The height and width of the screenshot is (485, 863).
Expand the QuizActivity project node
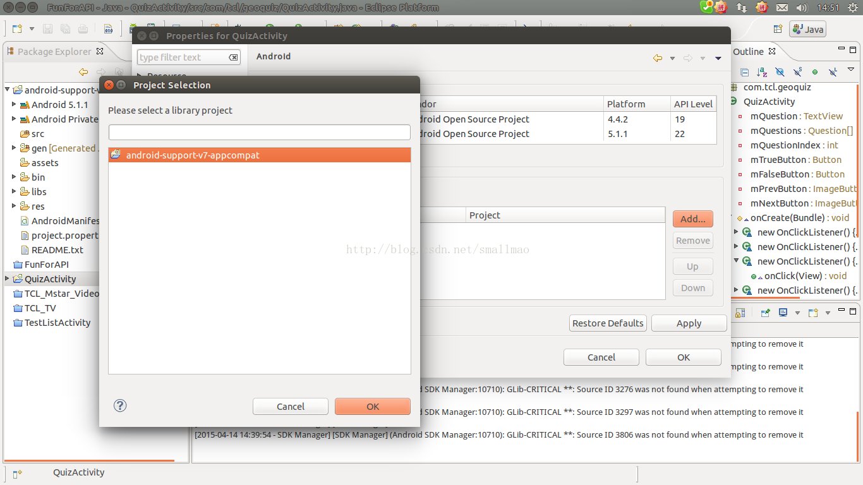pos(7,278)
